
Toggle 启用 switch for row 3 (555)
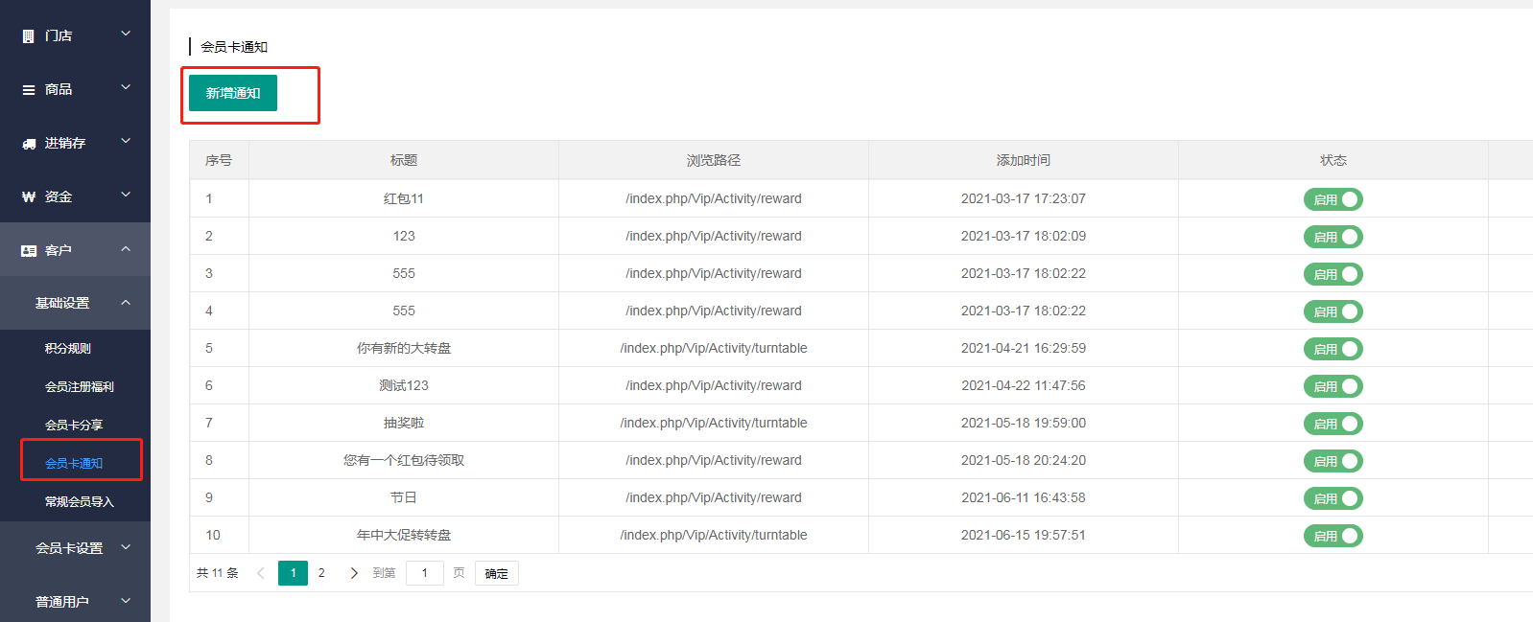point(1333,274)
